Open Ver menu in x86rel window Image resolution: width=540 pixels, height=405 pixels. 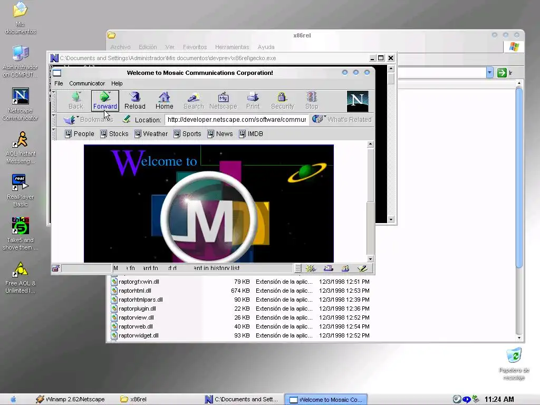tap(170, 47)
